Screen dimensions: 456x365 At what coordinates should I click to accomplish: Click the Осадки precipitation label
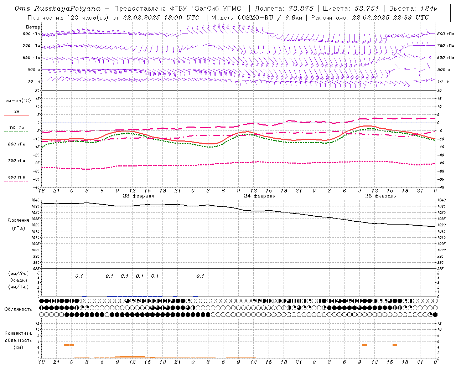[19, 280]
